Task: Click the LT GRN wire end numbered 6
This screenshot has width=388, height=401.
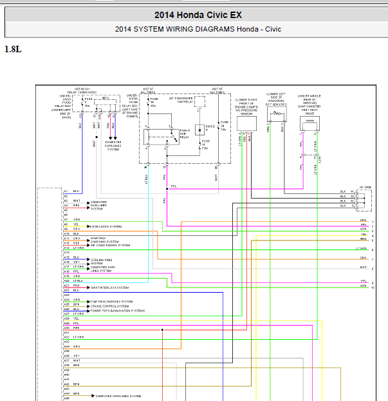Action: 365,249
